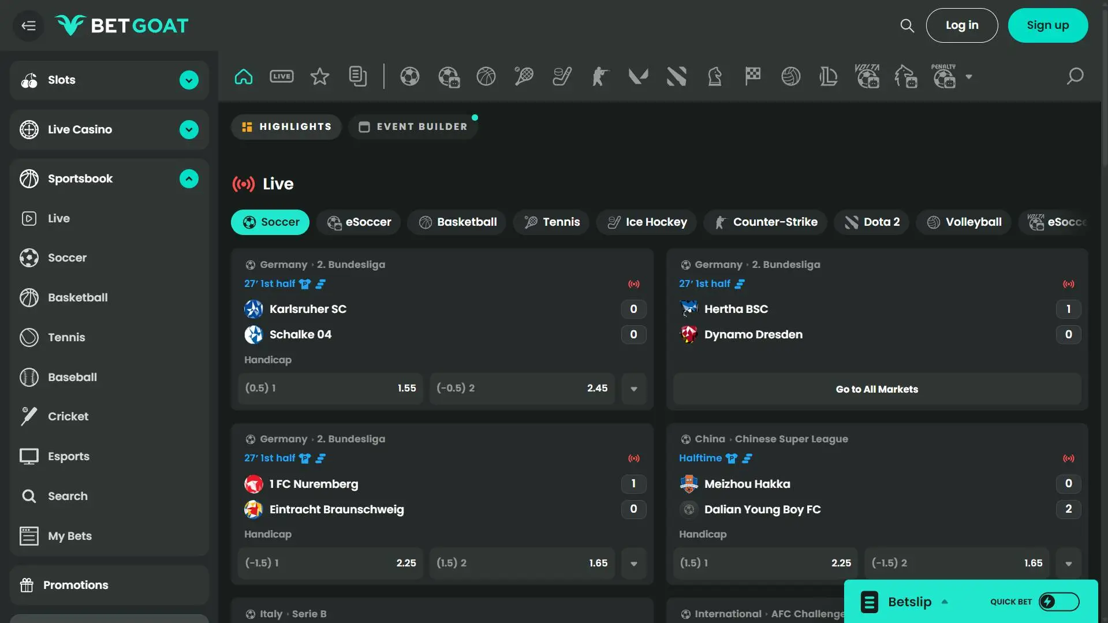Screen dimensions: 1108x623
Task: Open Cricket in the sidebar
Action: tap(109, 417)
